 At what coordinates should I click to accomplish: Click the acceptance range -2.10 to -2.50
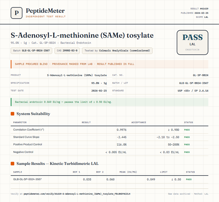tap(168, 137)
